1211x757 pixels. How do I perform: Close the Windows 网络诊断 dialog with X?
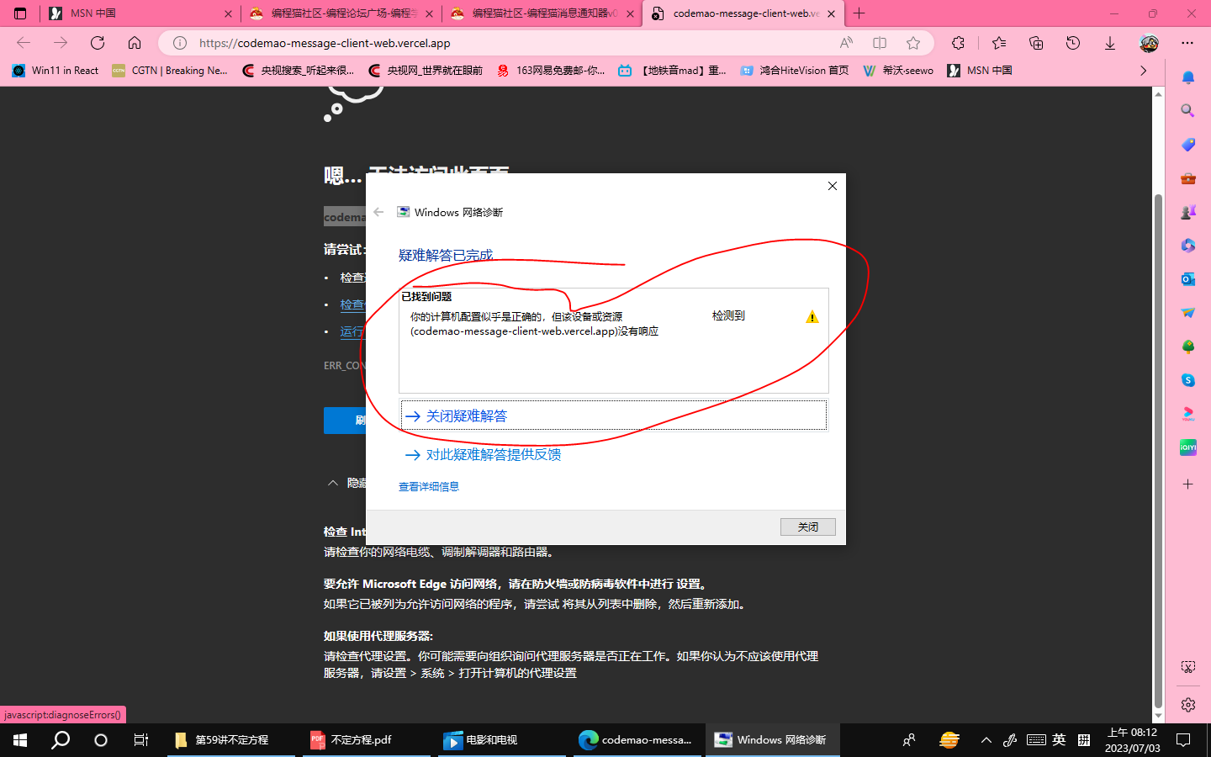point(833,186)
